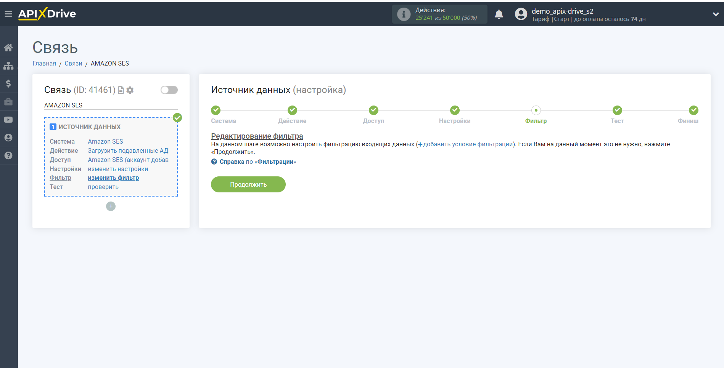
Task: Click the Редактирование фильтра heading
Action: click(257, 136)
